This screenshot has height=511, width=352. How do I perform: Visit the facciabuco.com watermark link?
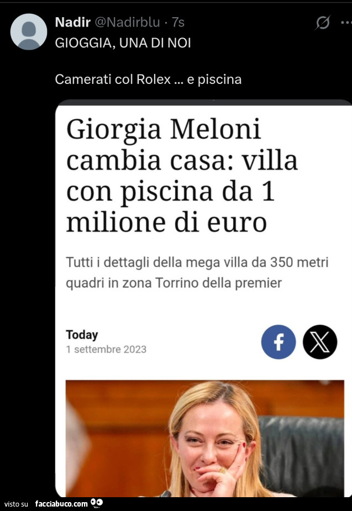tap(61, 503)
